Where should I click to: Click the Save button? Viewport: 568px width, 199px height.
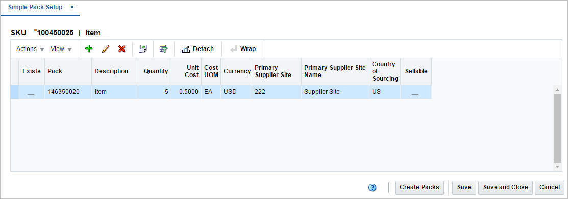pos(464,187)
